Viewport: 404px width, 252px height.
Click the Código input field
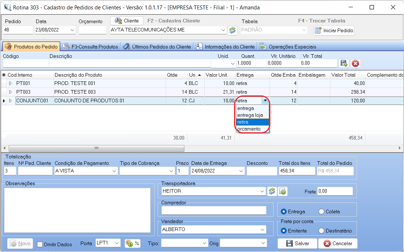pos(26,63)
